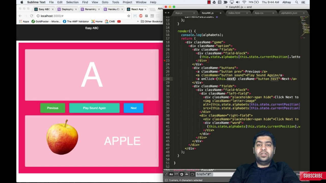Screen dimensions: 326x183
Task: Expand the bookmarks overflow chevron
Action: click(138, 21)
